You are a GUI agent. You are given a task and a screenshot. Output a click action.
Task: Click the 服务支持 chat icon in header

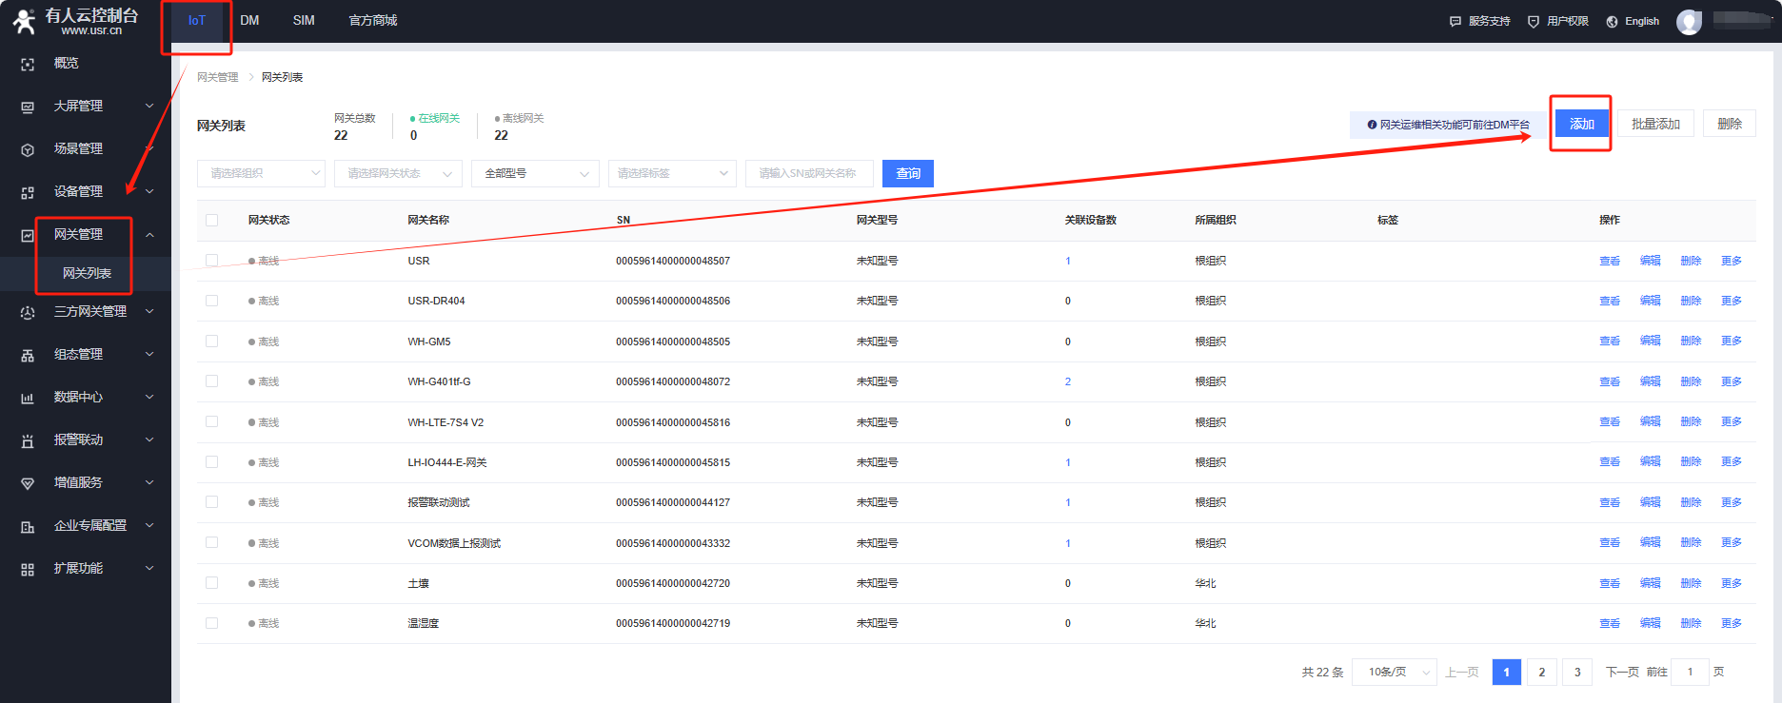1455,21
